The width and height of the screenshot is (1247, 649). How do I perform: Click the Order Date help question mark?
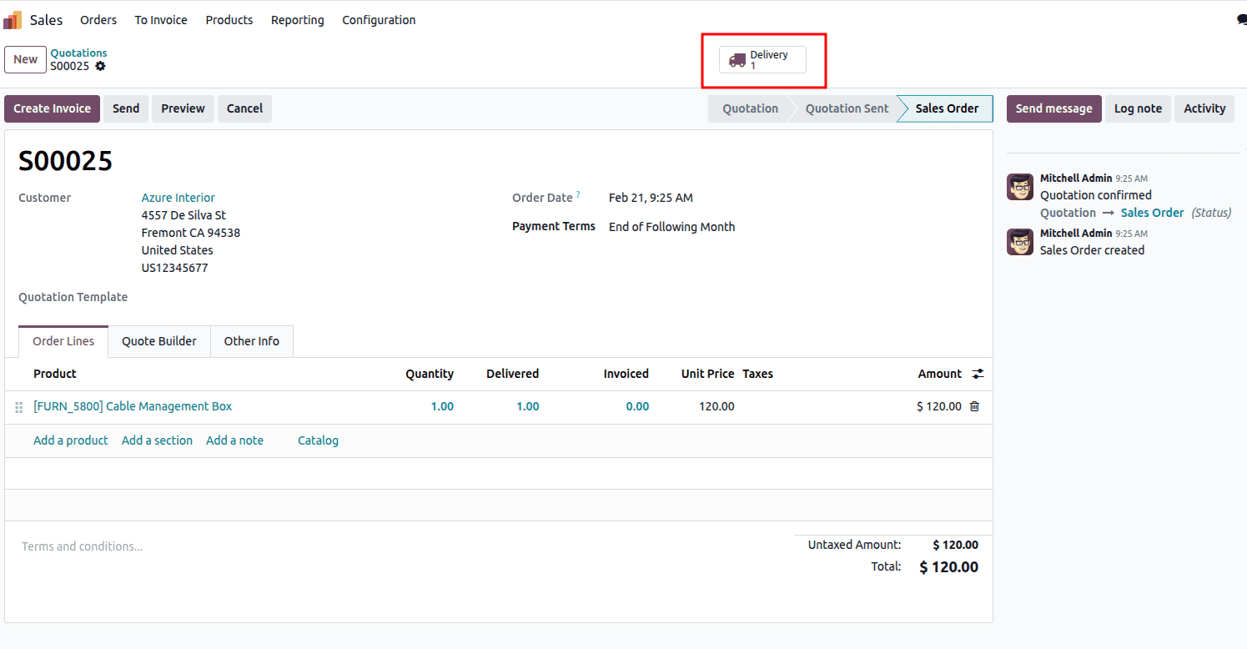coord(578,193)
